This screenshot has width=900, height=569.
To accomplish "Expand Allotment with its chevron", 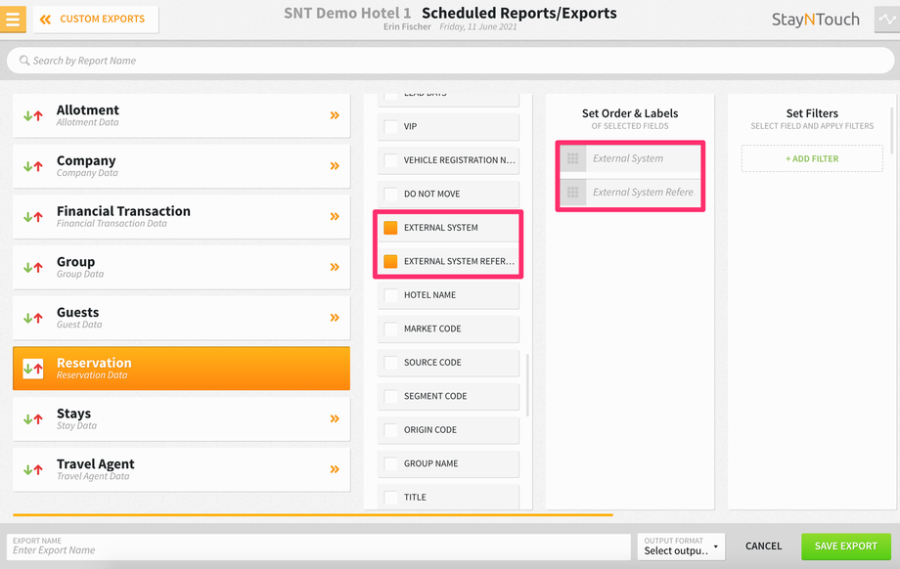I will [335, 115].
